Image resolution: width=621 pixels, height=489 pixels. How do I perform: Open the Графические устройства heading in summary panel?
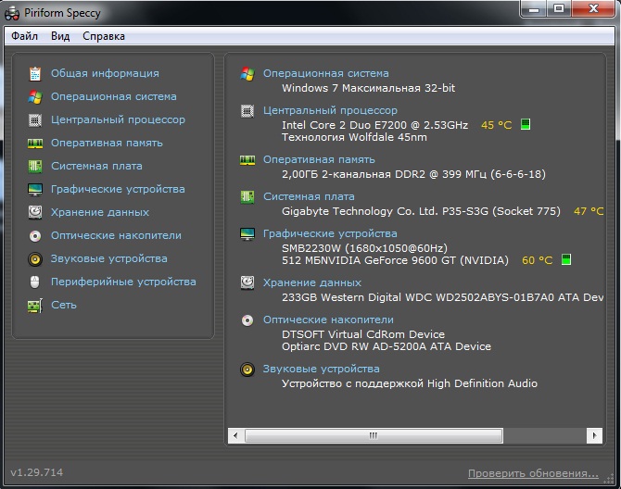(330, 233)
